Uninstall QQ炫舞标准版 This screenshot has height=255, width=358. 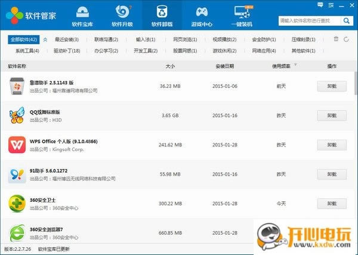(332, 116)
